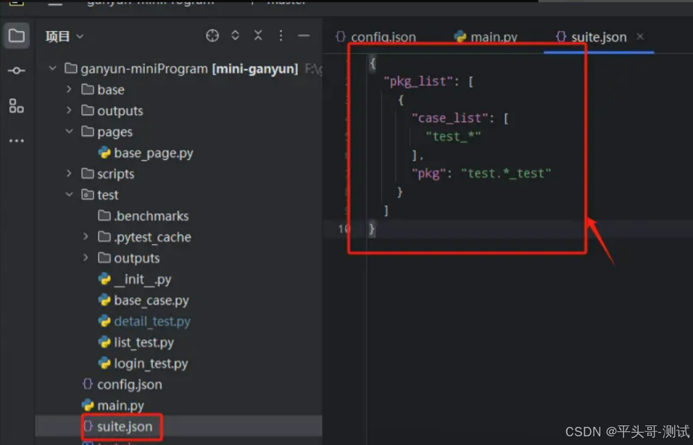Show more tool windows ellipsis
The height and width of the screenshot is (445, 693).
click(17, 140)
